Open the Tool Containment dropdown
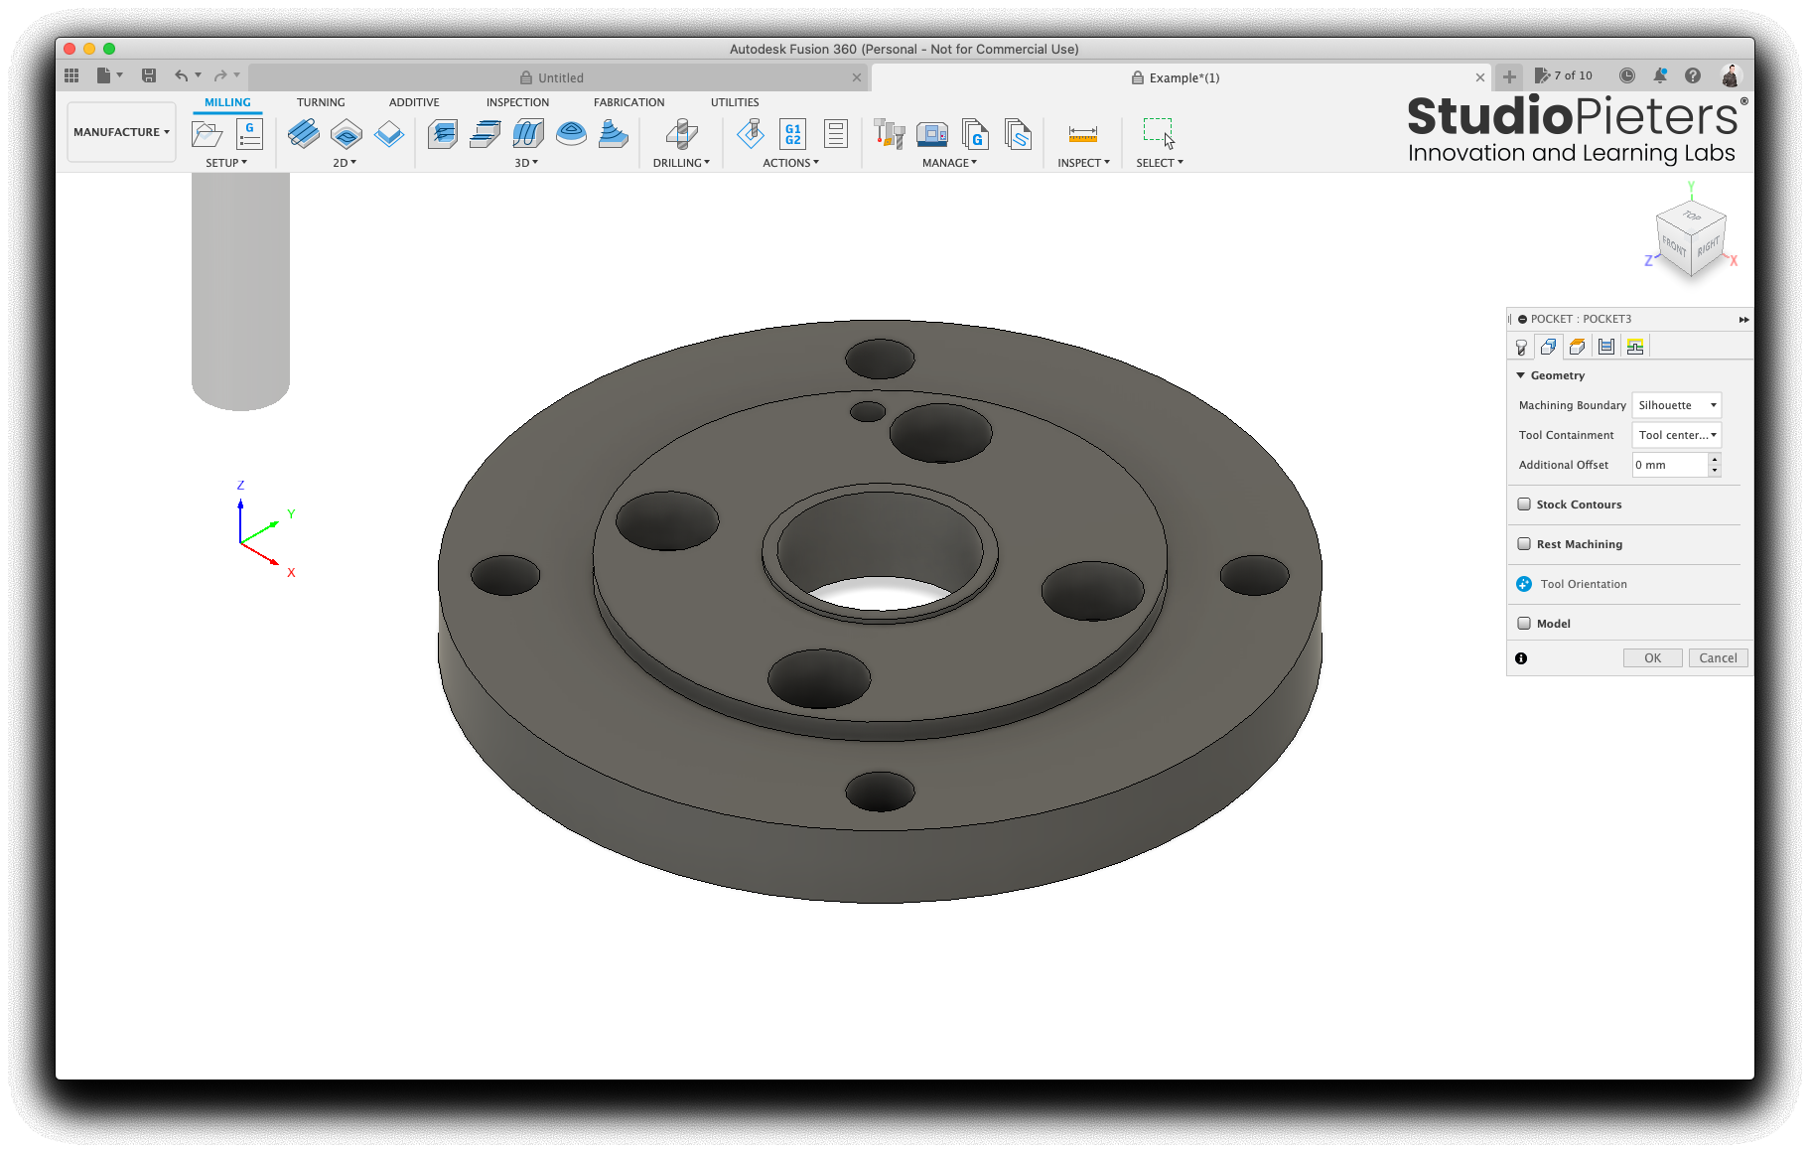Image resolution: width=1810 pixels, height=1153 pixels. click(x=1676, y=435)
